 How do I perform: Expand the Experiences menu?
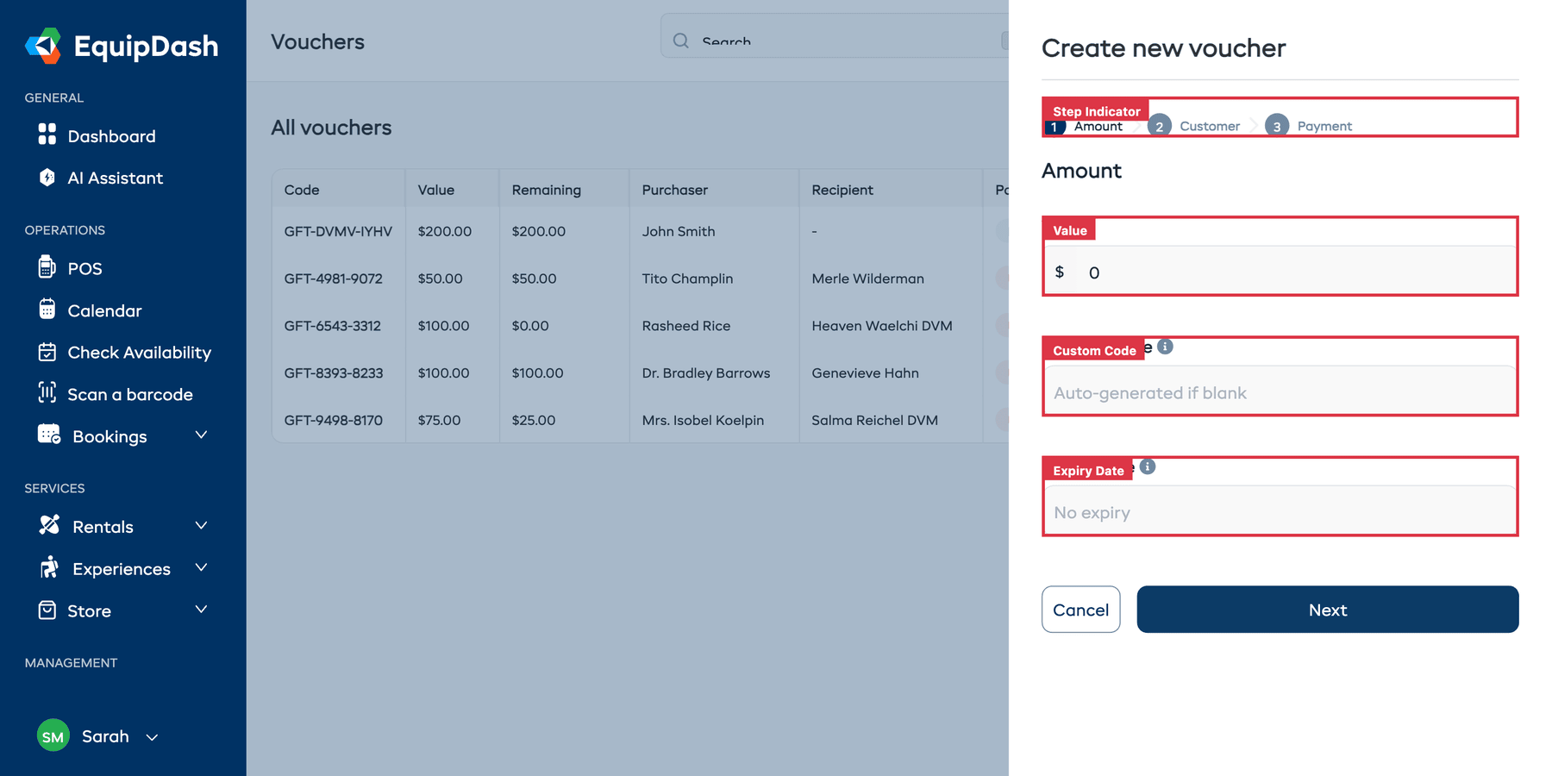point(201,568)
